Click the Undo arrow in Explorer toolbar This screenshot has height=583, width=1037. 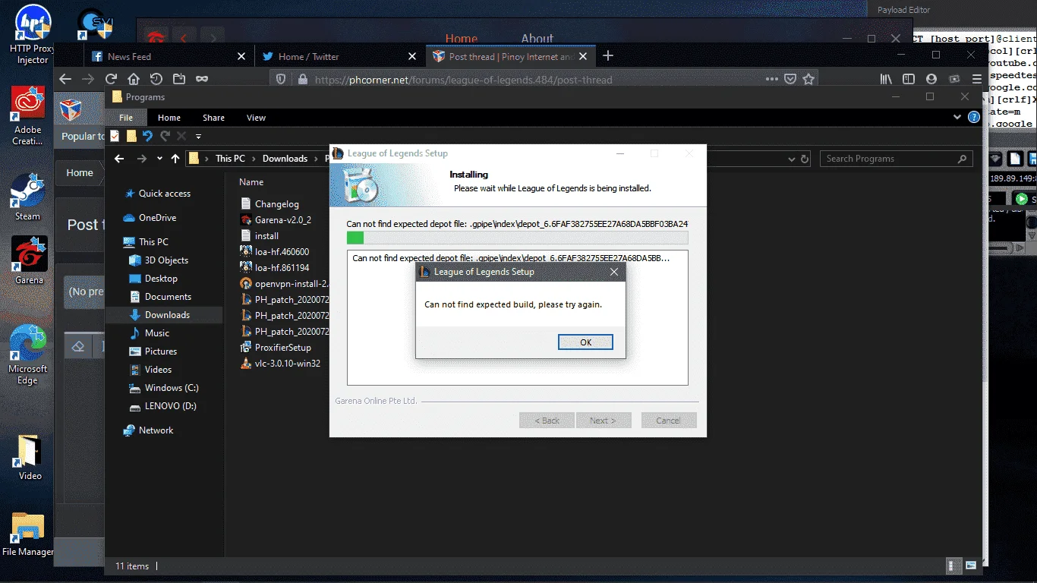148,136
